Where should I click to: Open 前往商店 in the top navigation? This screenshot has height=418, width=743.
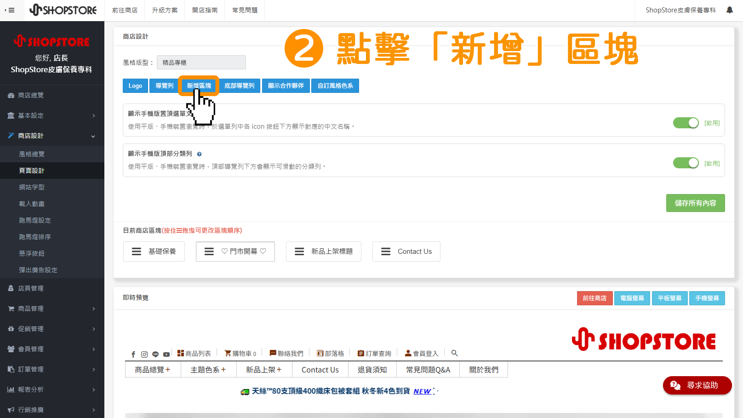tap(125, 10)
